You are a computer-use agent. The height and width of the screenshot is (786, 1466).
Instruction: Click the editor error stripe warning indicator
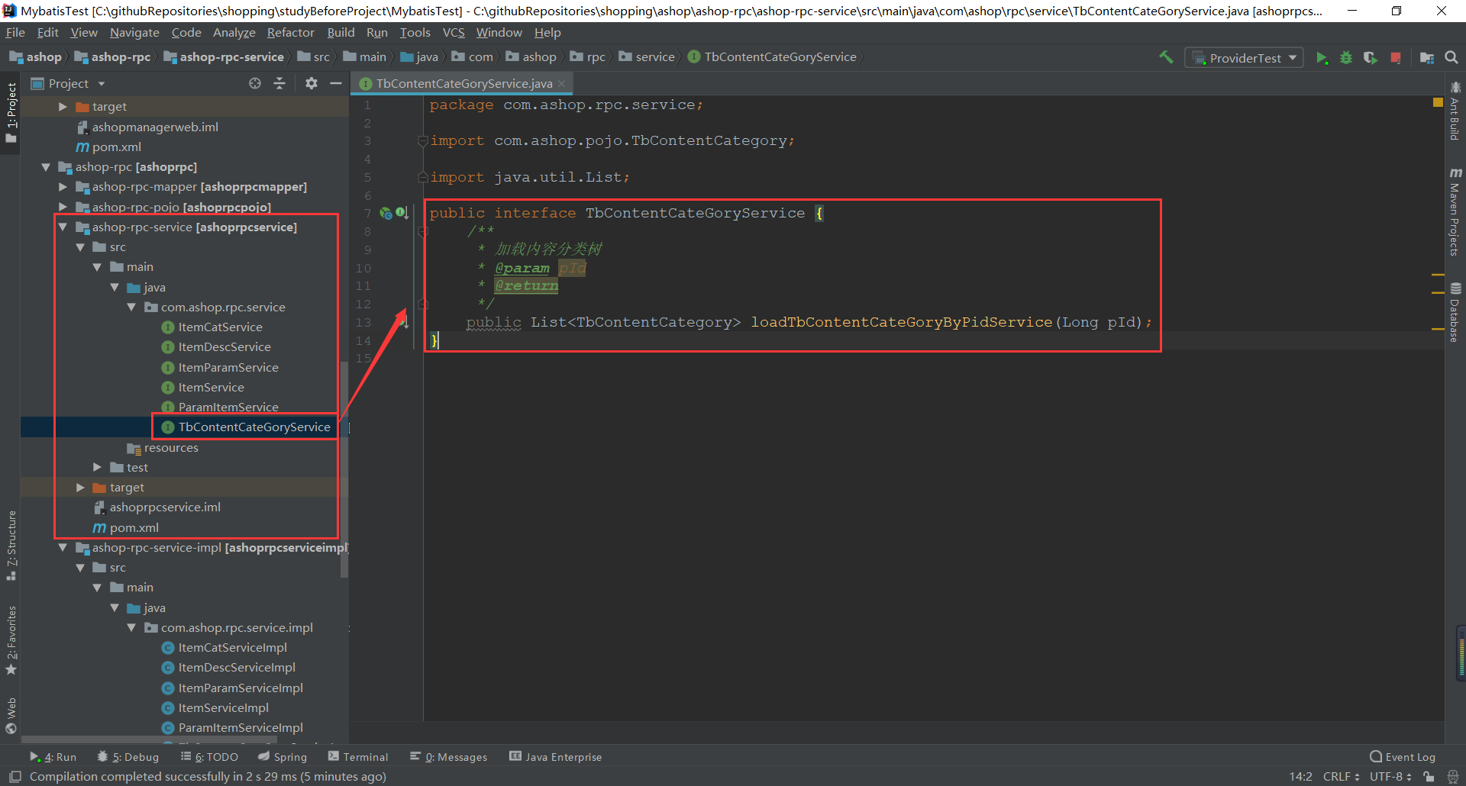click(x=1438, y=102)
